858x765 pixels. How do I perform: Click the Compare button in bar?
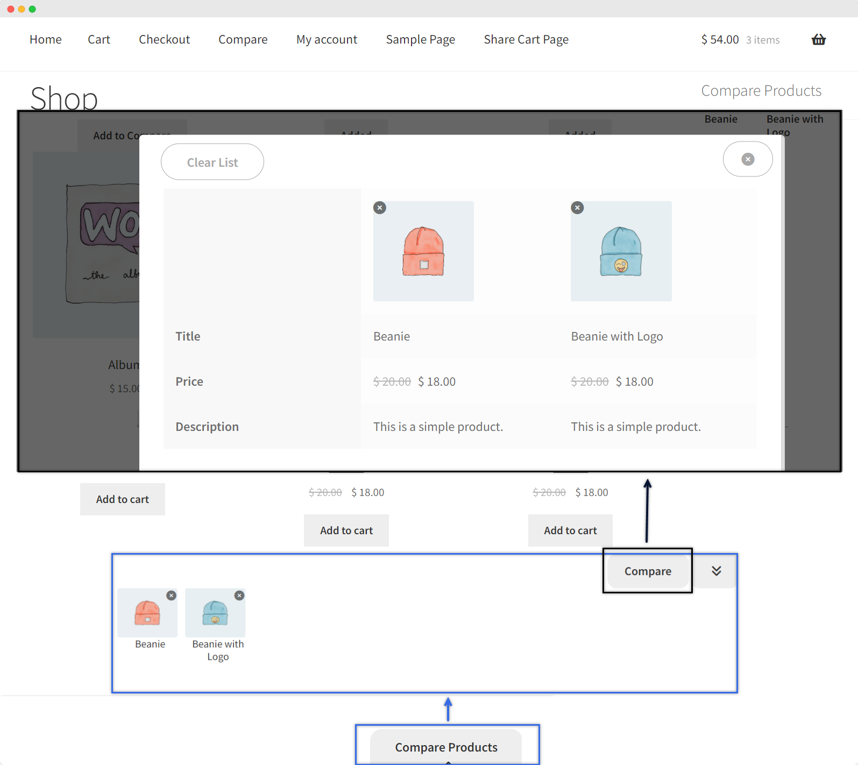tap(647, 571)
